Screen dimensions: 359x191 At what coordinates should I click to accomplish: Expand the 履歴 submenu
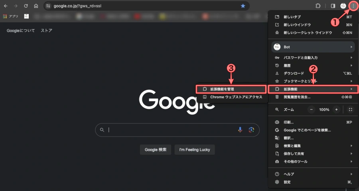pos(313,65)
